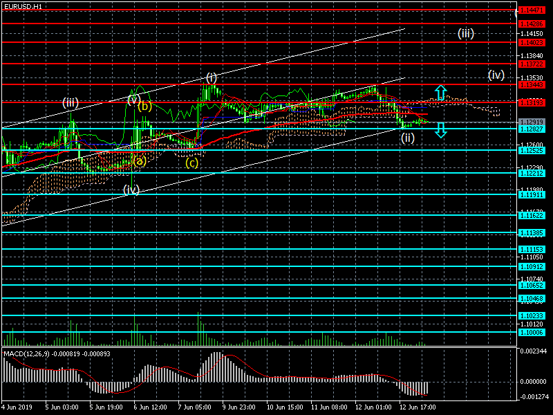Click the 1.10120 axis scale value

pyautogui.click(x=532, y=324)
